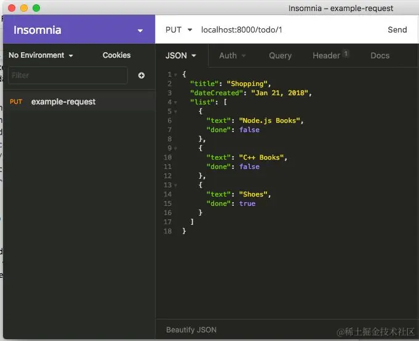Switch to the Query tab
The image size is (419, 341).
(280, 55)
